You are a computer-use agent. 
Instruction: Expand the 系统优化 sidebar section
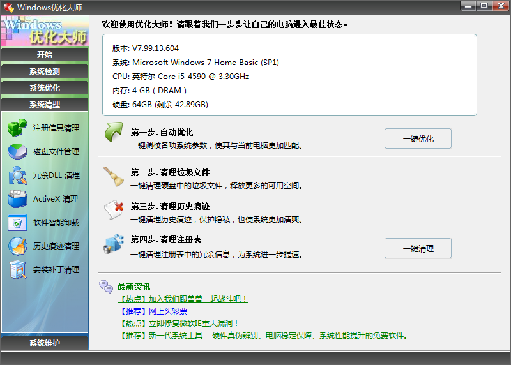point(45,88)
